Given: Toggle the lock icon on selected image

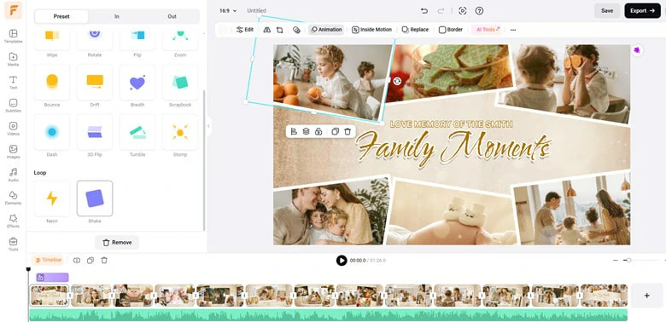Looking at the screenshot, I should tap(318, 131).
